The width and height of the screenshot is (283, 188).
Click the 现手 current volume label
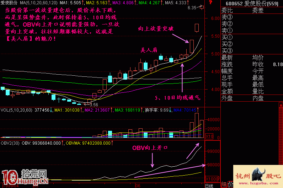(227, 85)
